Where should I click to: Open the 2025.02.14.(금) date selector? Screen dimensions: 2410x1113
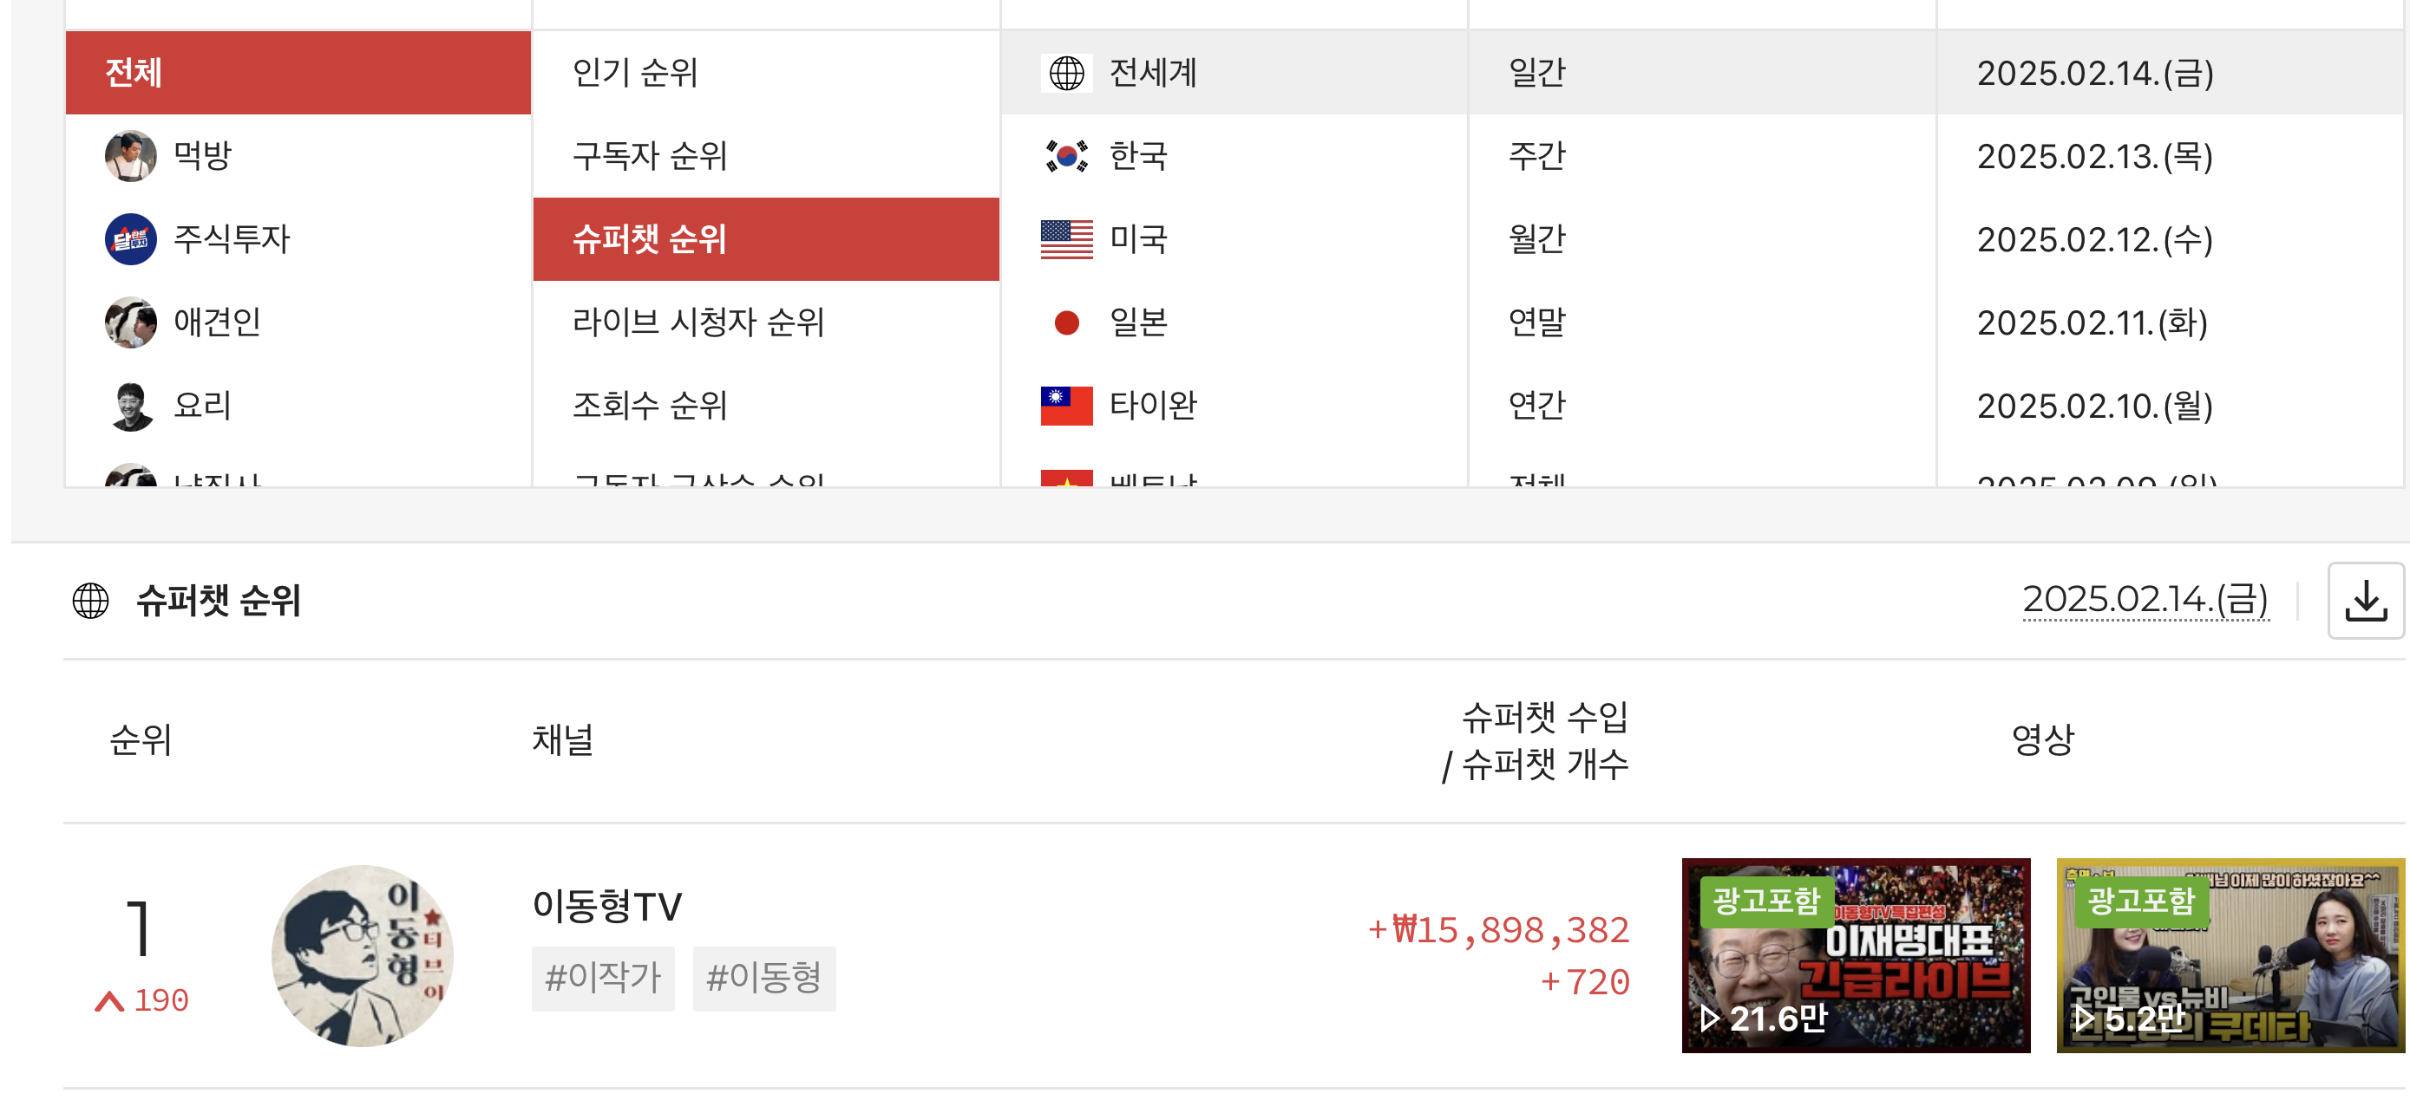click(2145, 599)
